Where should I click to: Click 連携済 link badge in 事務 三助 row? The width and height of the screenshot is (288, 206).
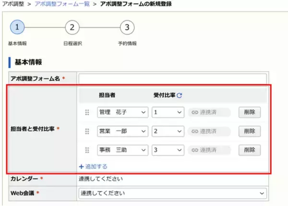209,150
